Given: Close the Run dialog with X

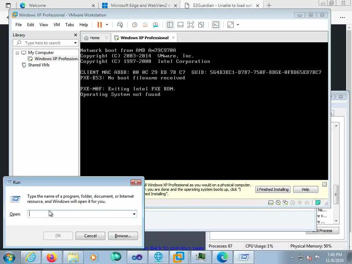Looking at the screenshot, I should [136, 182].
